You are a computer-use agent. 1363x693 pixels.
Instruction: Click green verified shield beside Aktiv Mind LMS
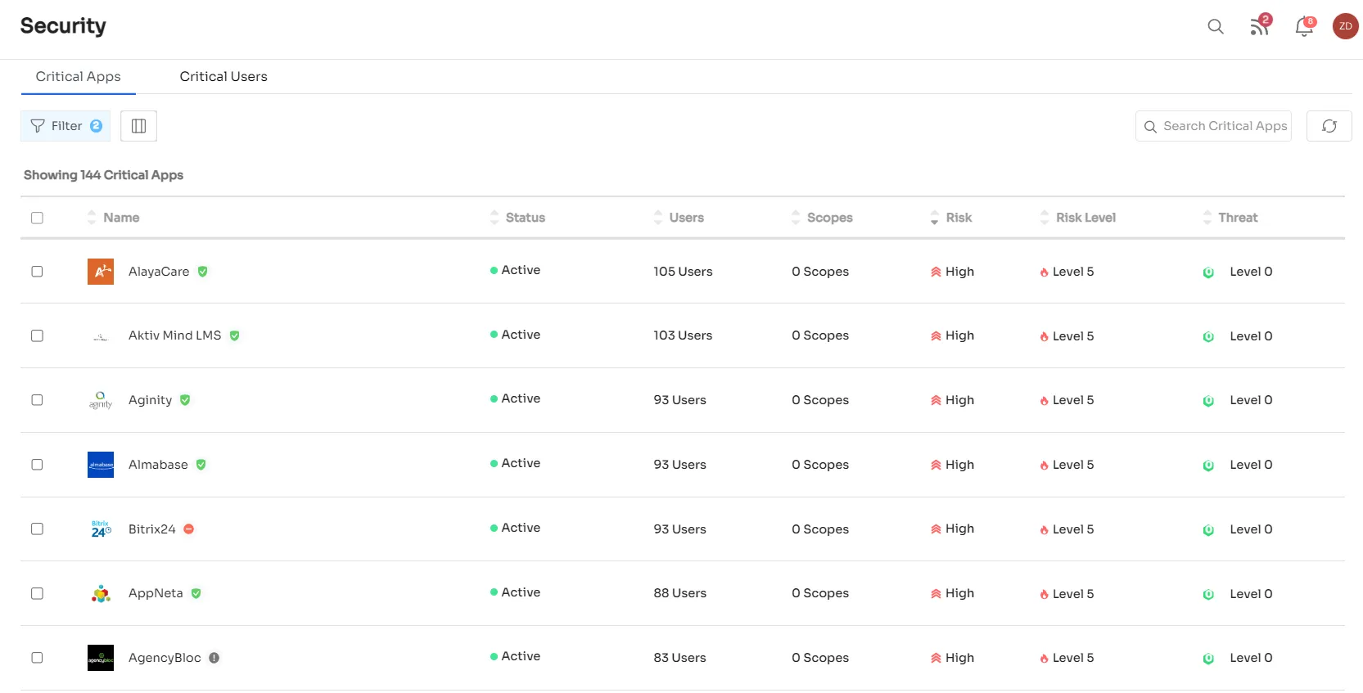[x=234, y=335]
